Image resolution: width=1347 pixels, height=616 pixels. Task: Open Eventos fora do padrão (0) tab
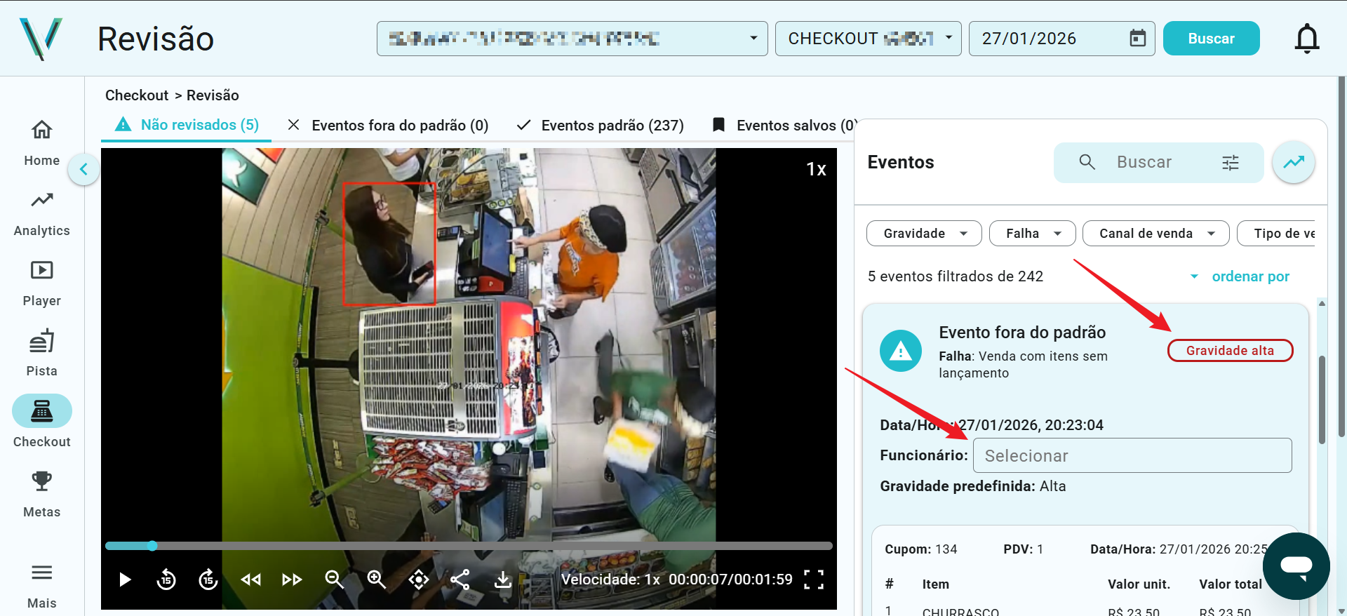tap(388, 126)
